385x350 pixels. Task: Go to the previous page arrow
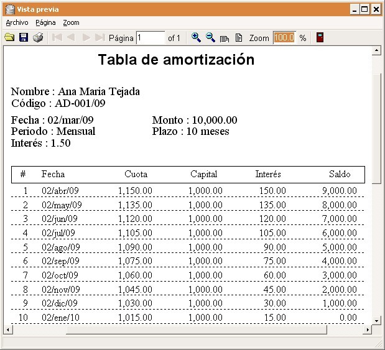coord(71,37)
